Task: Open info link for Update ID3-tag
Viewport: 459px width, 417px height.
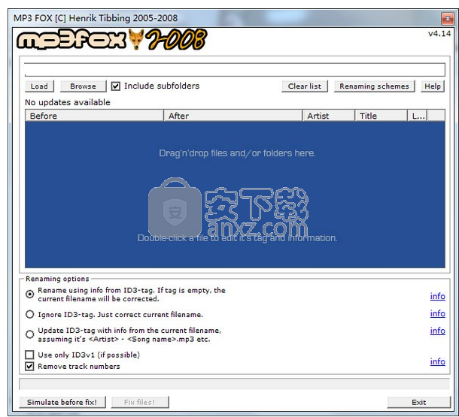Action: [438, 331]
